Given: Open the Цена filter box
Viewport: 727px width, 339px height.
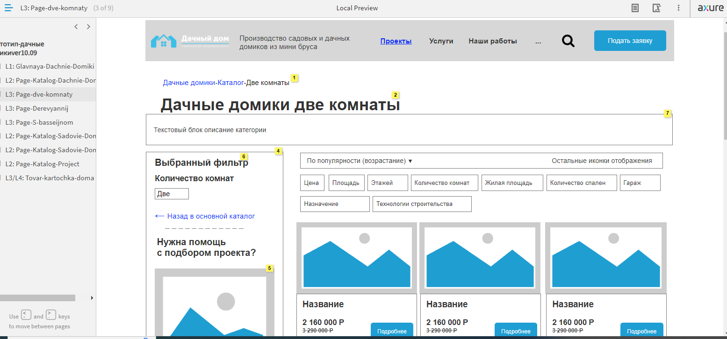Looking at the screenshot, I should pos(312,183).
